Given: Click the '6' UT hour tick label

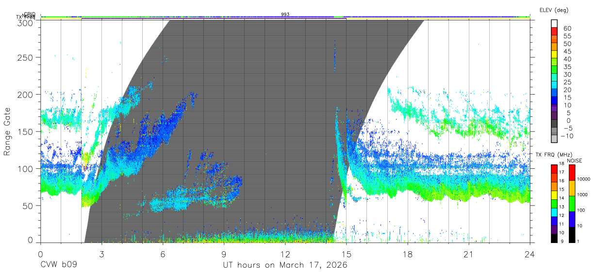Looking at the screenshot, I should point(163,254).
